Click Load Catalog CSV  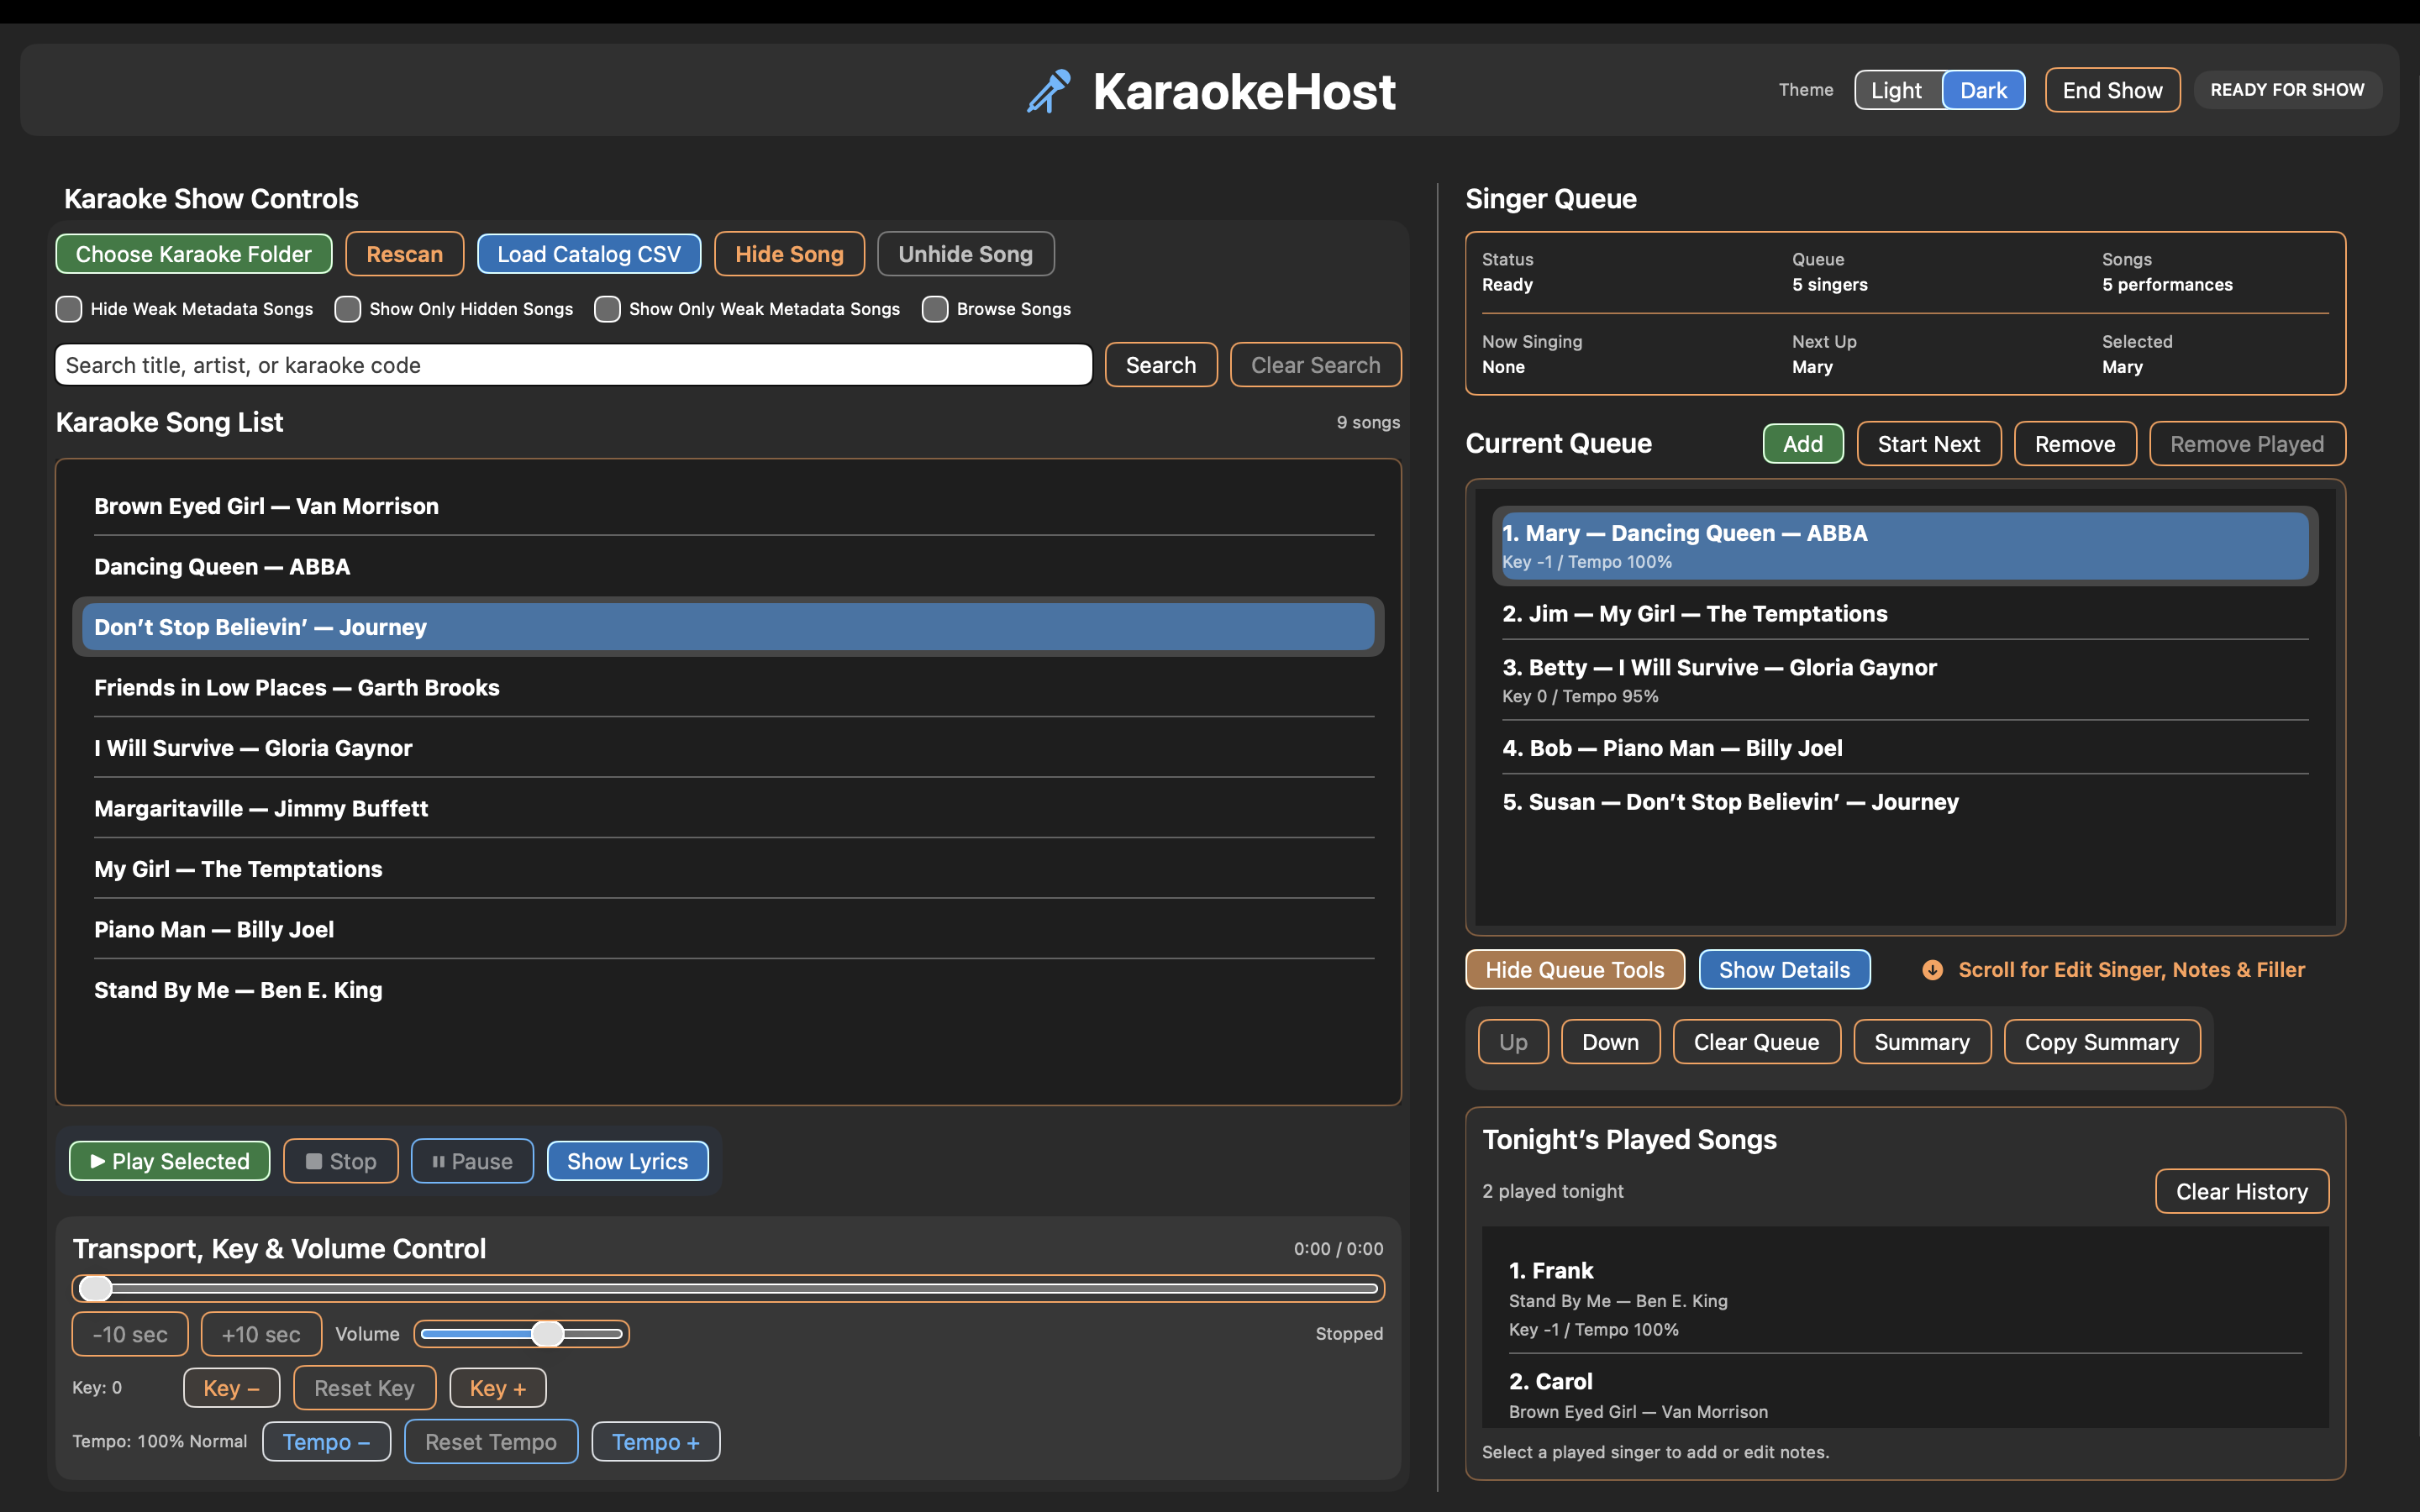coord(589,254)
